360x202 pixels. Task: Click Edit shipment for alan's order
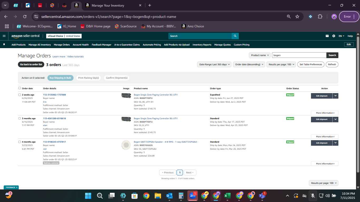pyautogui.click(x=322, y=119)
